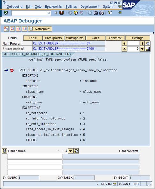Screen dimensions: 155x189
Task: Click the green Back arrow icon
Action: tap(70, 13)
